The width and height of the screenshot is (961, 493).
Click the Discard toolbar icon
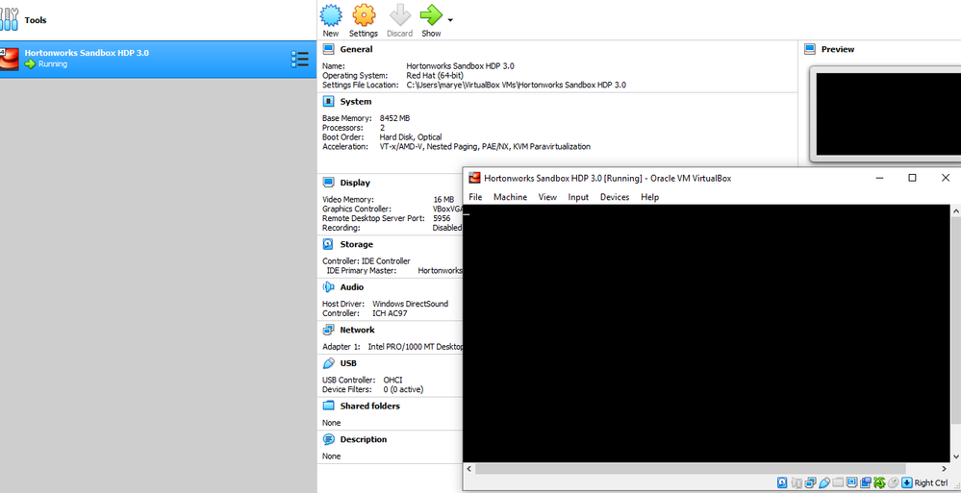point(399,15)
